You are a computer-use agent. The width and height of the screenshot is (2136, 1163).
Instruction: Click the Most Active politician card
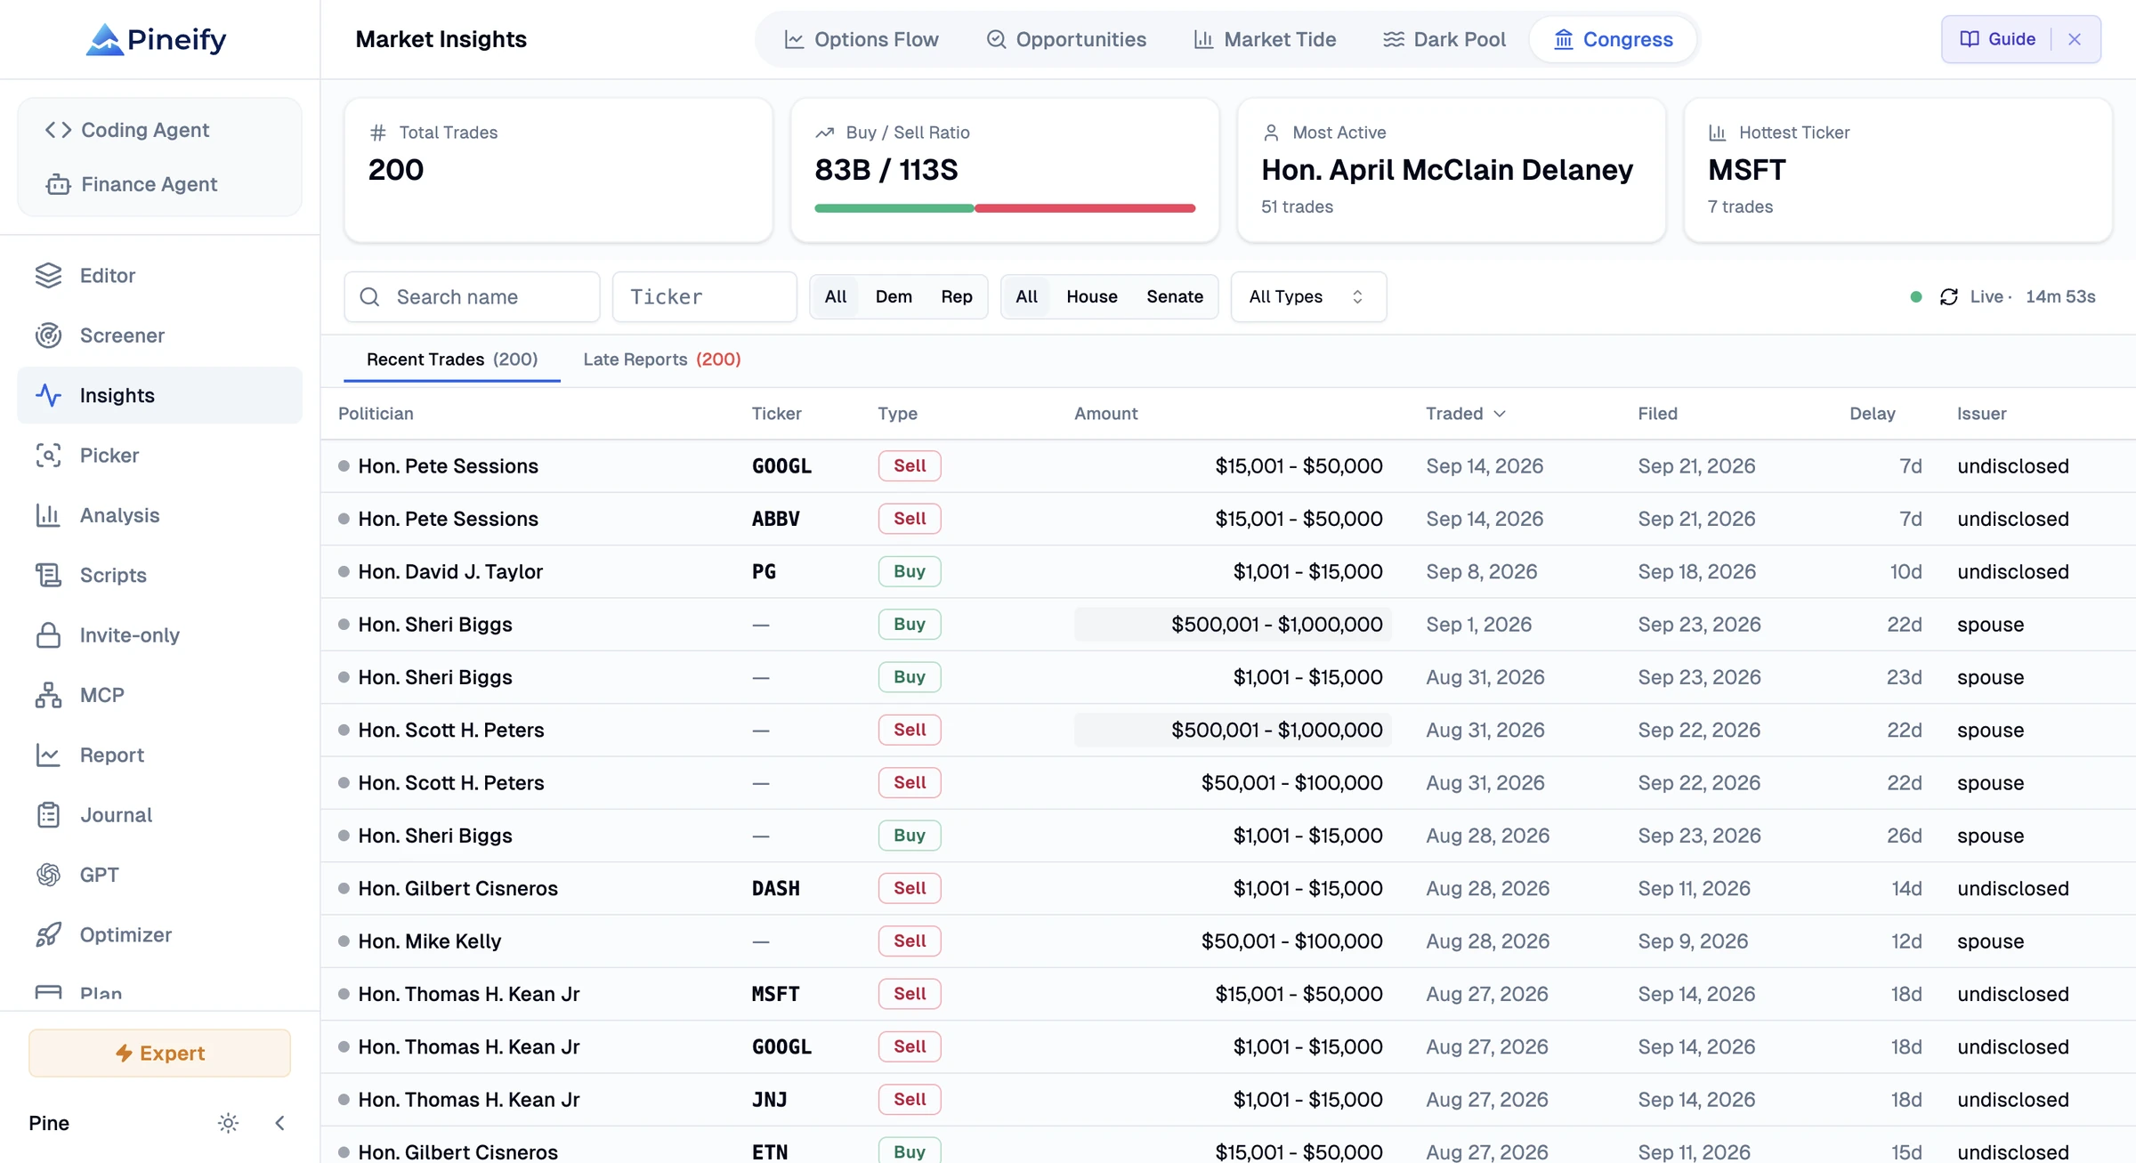pyautogui.click(x=1451, y=170)
